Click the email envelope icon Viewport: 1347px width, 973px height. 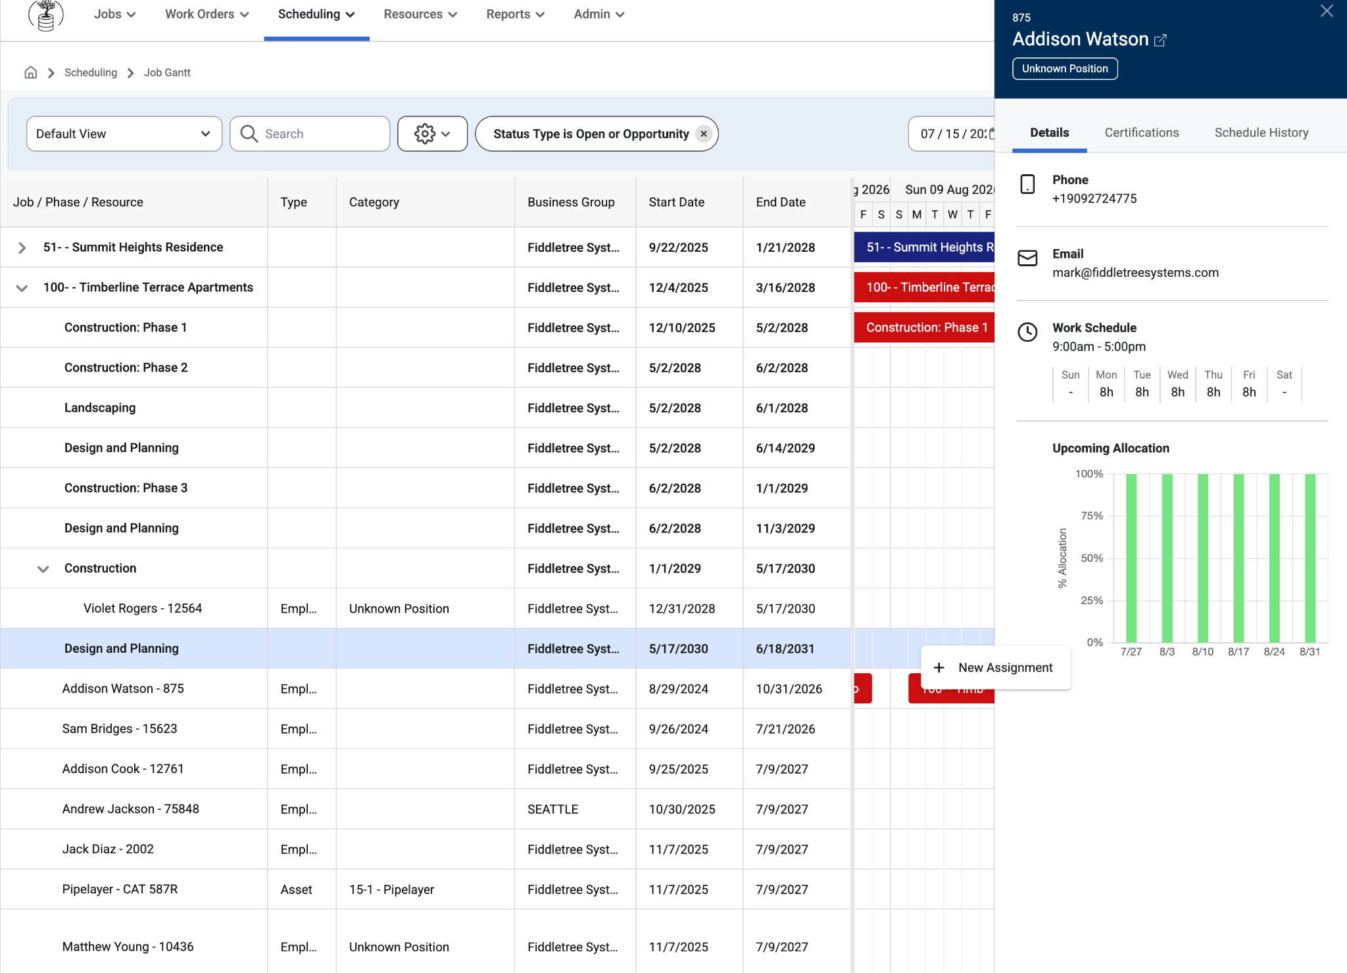tap(1027, 258)
